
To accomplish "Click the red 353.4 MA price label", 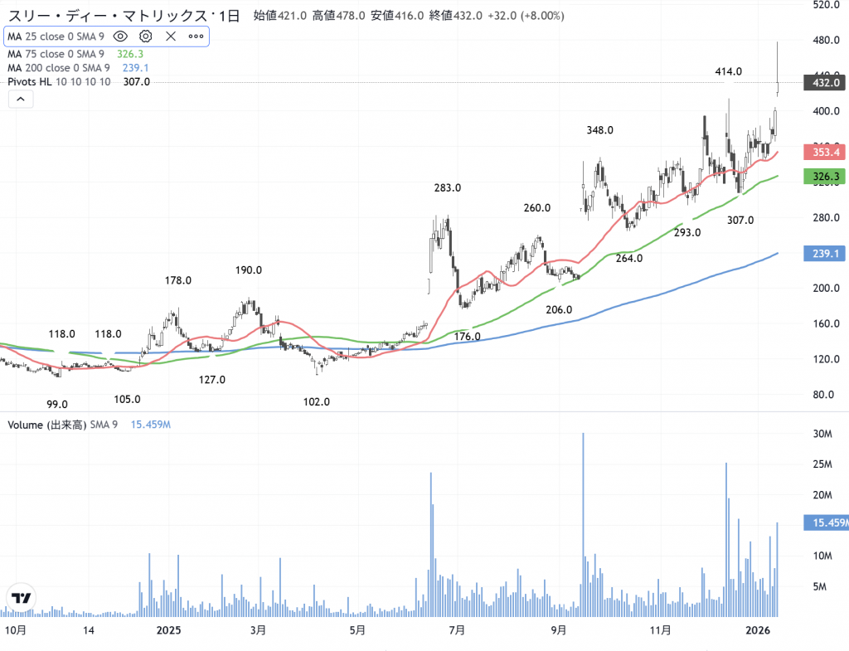I will pos(824,153).
